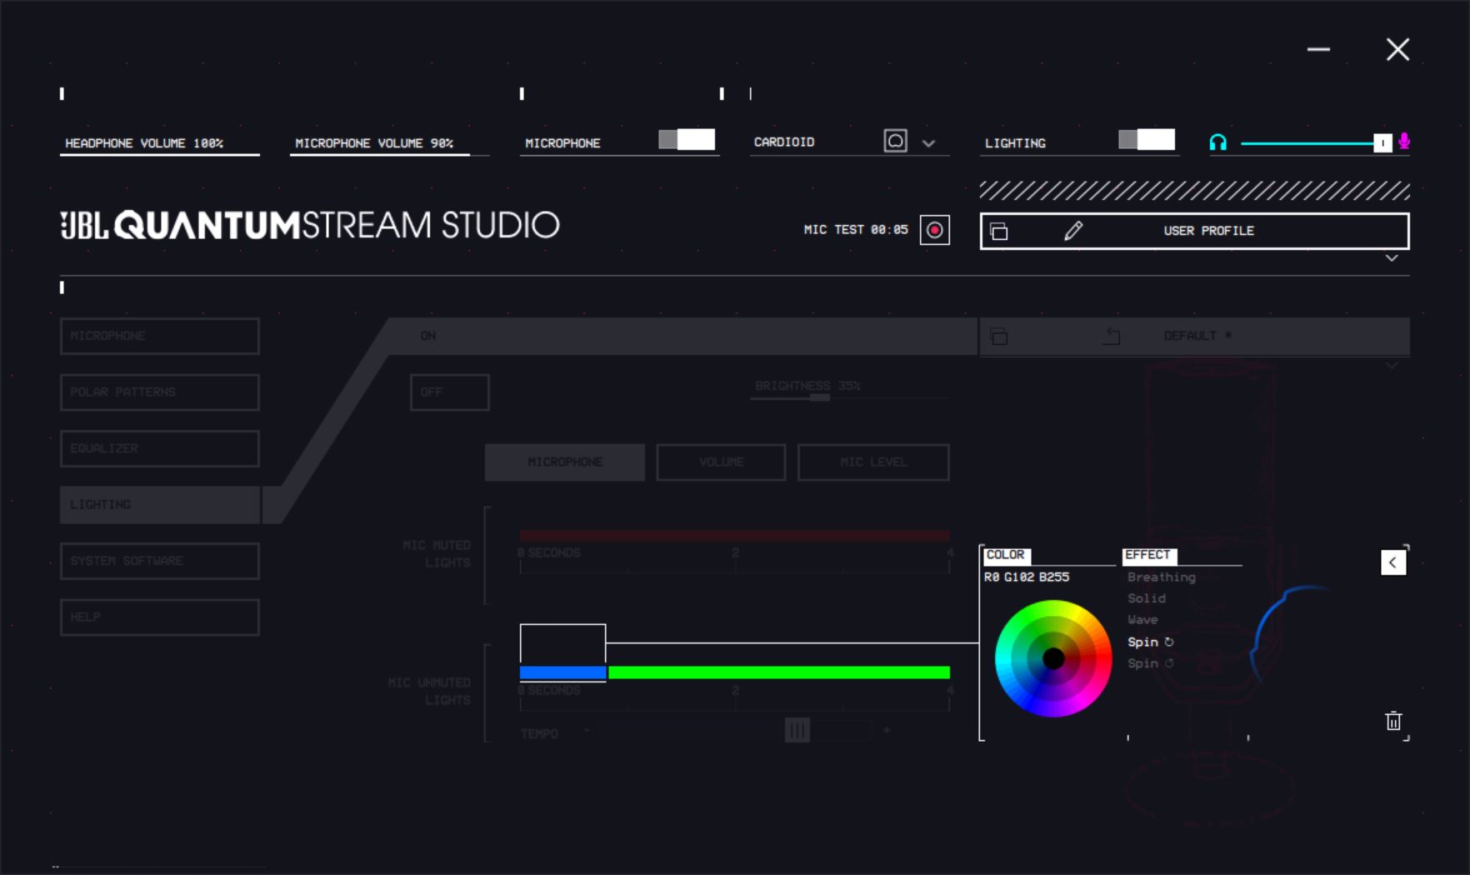
Task: Click the User Profile field
Action: (1195, 231)
